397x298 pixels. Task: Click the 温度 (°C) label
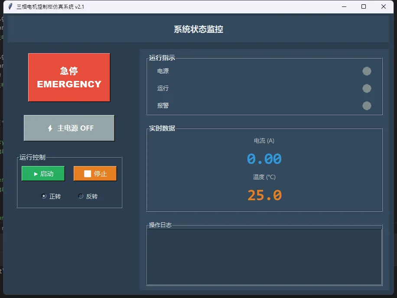[264, 177]
